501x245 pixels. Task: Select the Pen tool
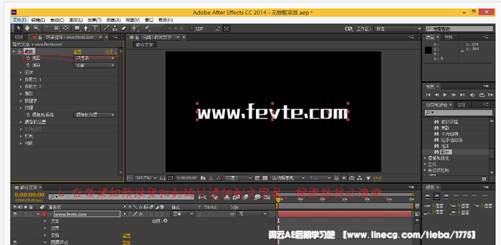click(x=86, y=29)
